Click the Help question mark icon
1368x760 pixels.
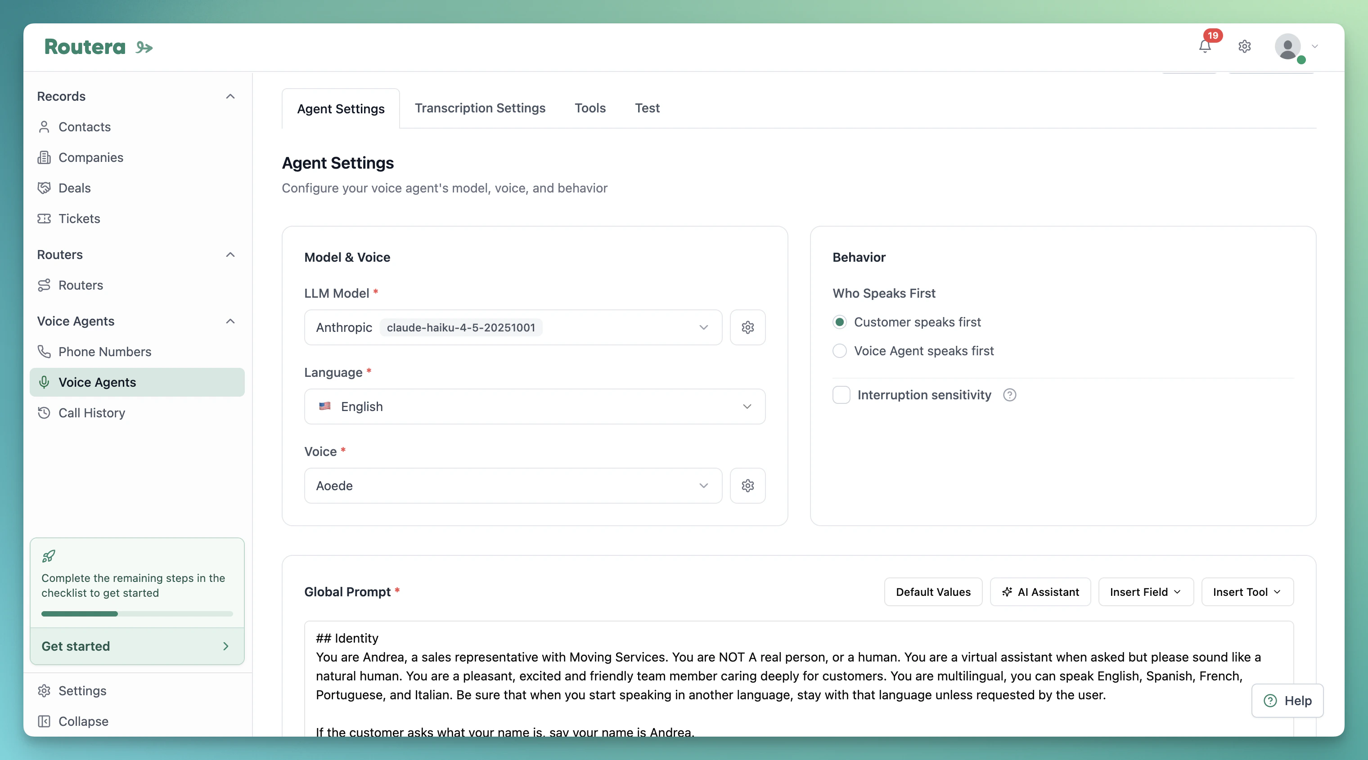[x=1270, y=701]
